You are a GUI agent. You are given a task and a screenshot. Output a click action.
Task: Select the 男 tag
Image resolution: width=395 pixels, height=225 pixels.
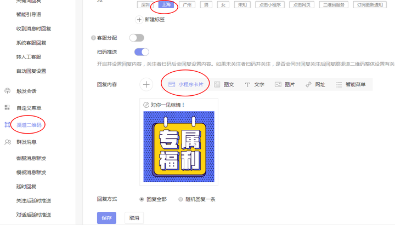(206, 5)
